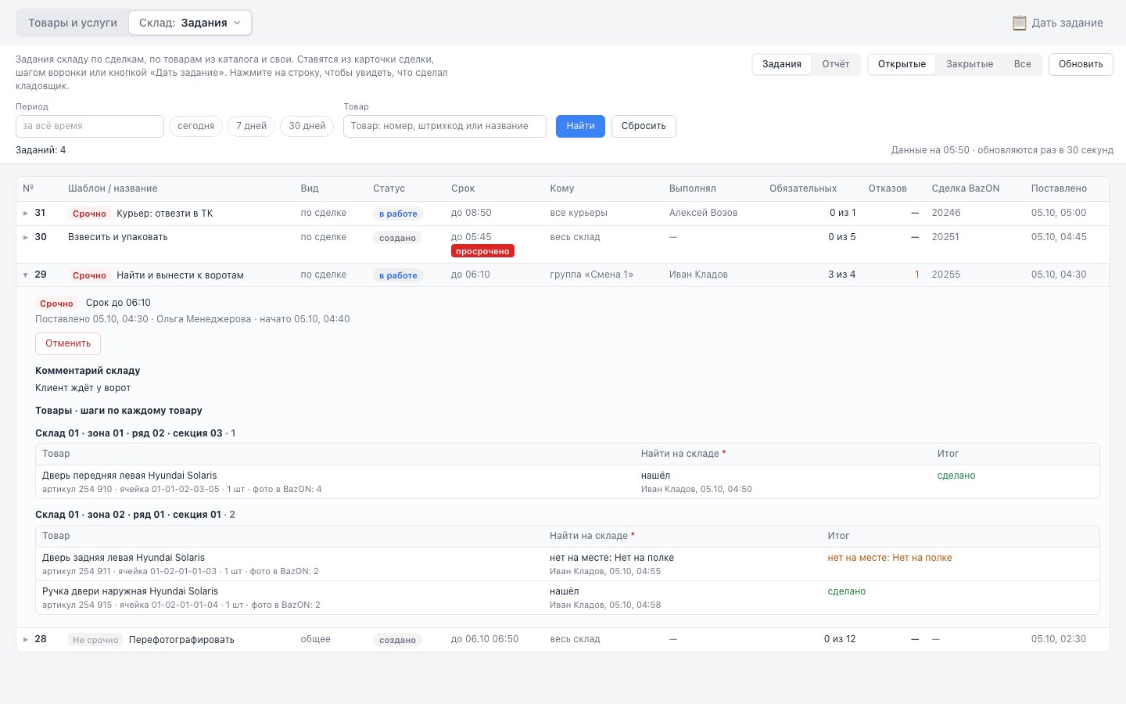Screen dimensions: 1126x704
Task: Expand task row 31 using its triangle
Action: click(x=26, y=214)
